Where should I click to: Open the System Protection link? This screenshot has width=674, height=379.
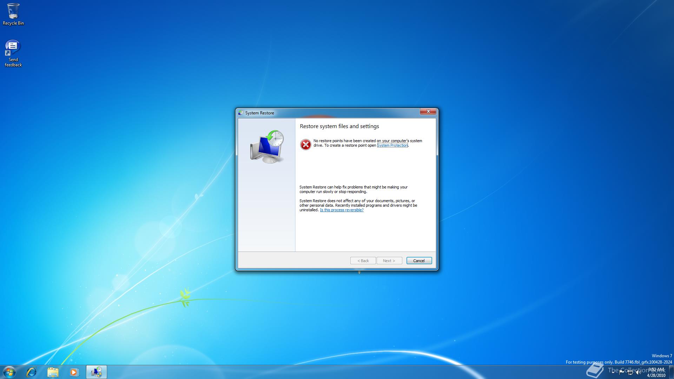[x=392, y=145]
